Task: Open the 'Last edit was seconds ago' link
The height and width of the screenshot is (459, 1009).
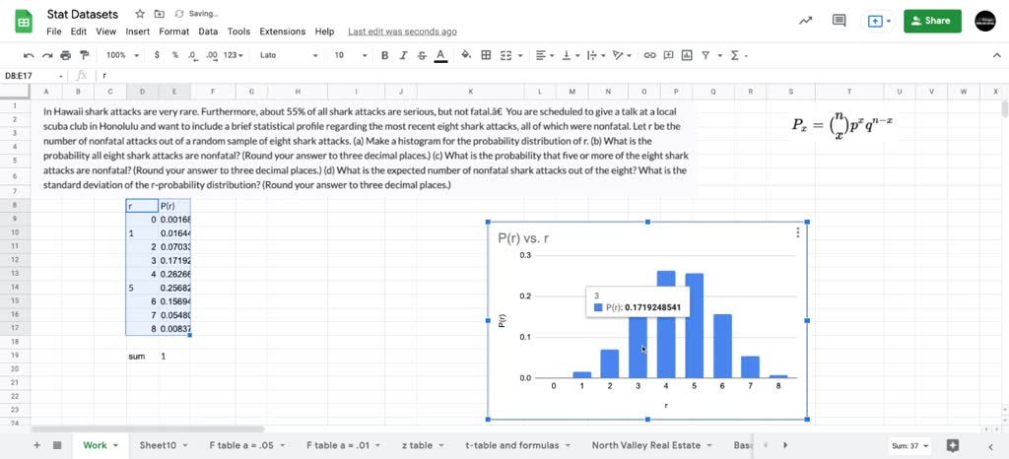Action: (402, 32)
